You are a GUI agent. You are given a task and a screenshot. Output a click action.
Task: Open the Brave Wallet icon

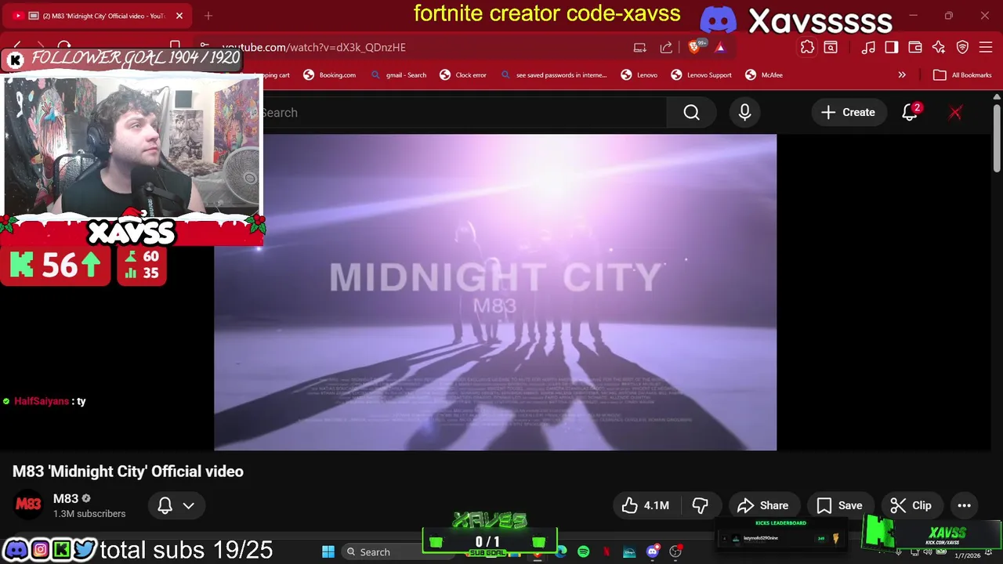(915, 47)
